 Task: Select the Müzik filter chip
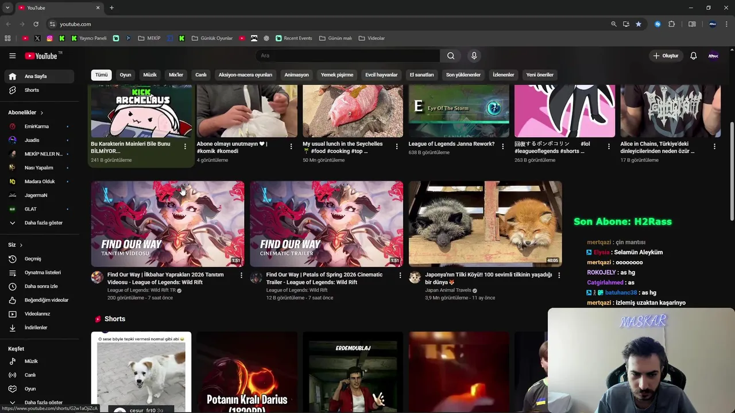(150, 75)
